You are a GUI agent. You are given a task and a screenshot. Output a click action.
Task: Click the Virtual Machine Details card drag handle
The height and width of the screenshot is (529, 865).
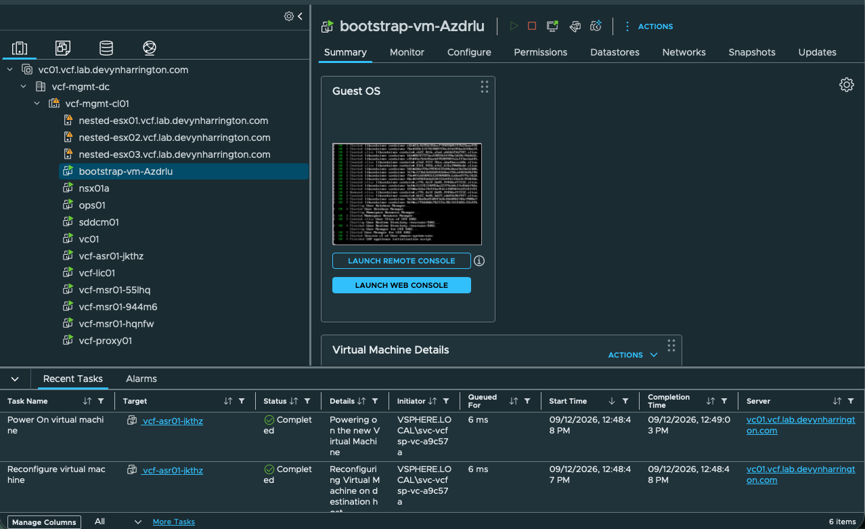671,345
